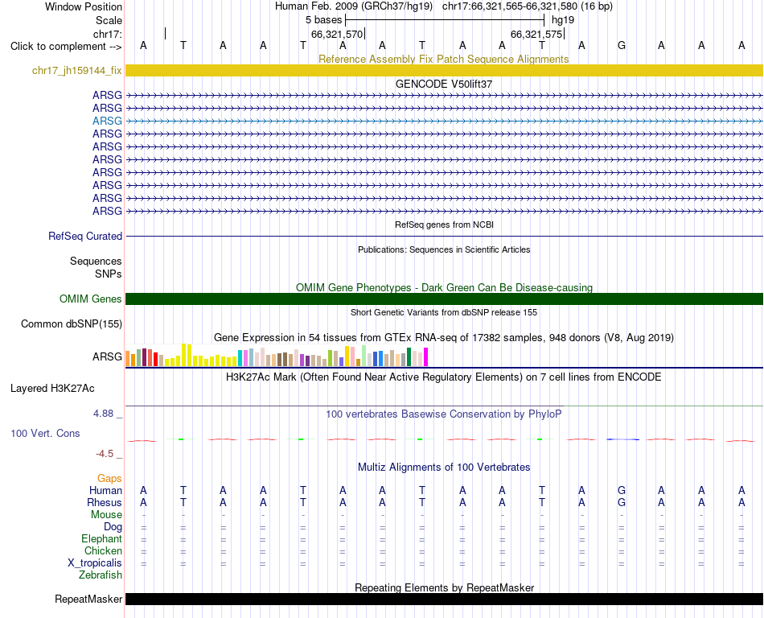Click the G base in the Human alignment row
The height and width of the screenshot is (618, 764).
(621, 490)
